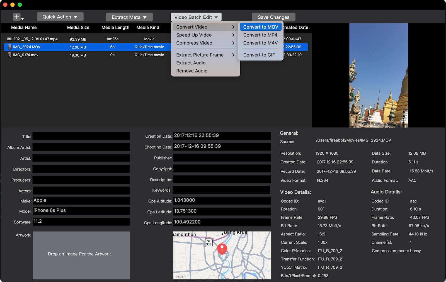
Task: Click the video preview thumbnail
Action: tap(379, 75)
